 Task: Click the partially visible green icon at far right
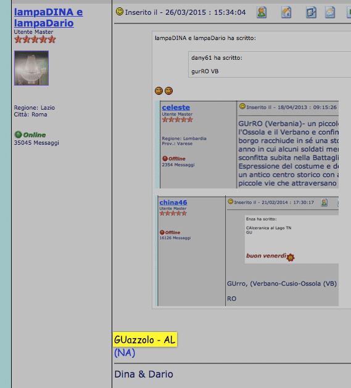349,12
